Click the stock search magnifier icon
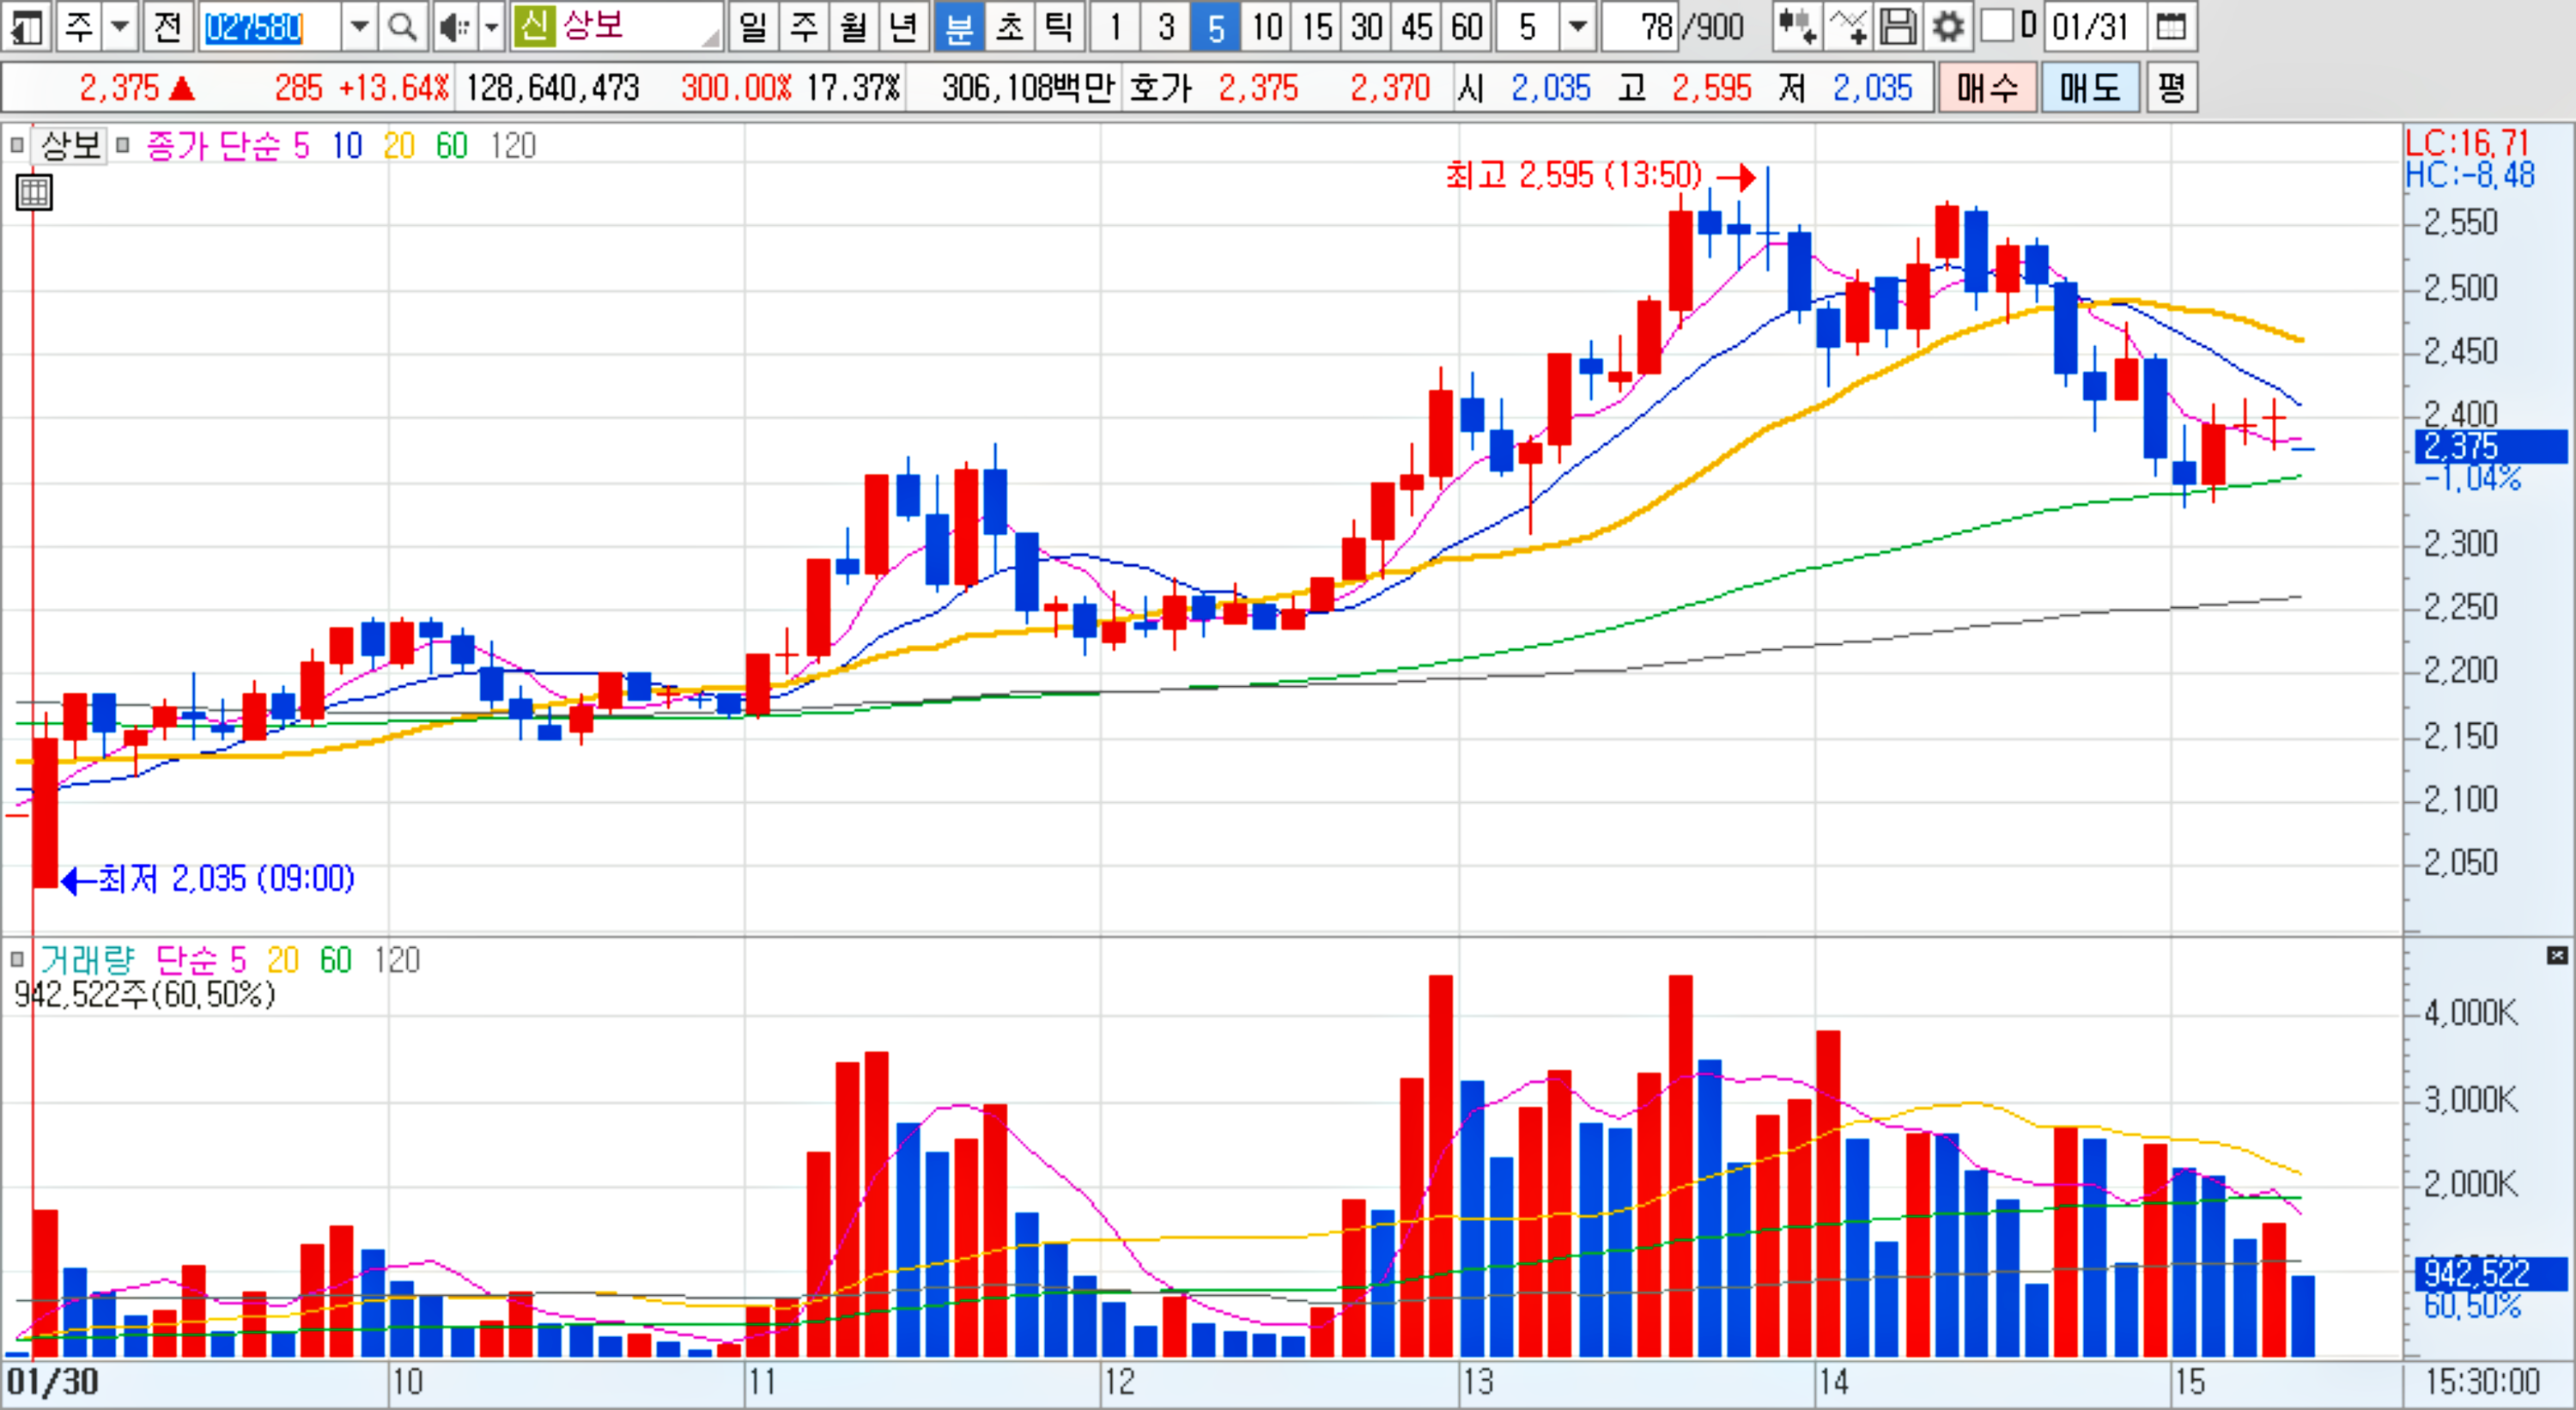This screenshot has width=2576, height=1410. click(402, 27)
